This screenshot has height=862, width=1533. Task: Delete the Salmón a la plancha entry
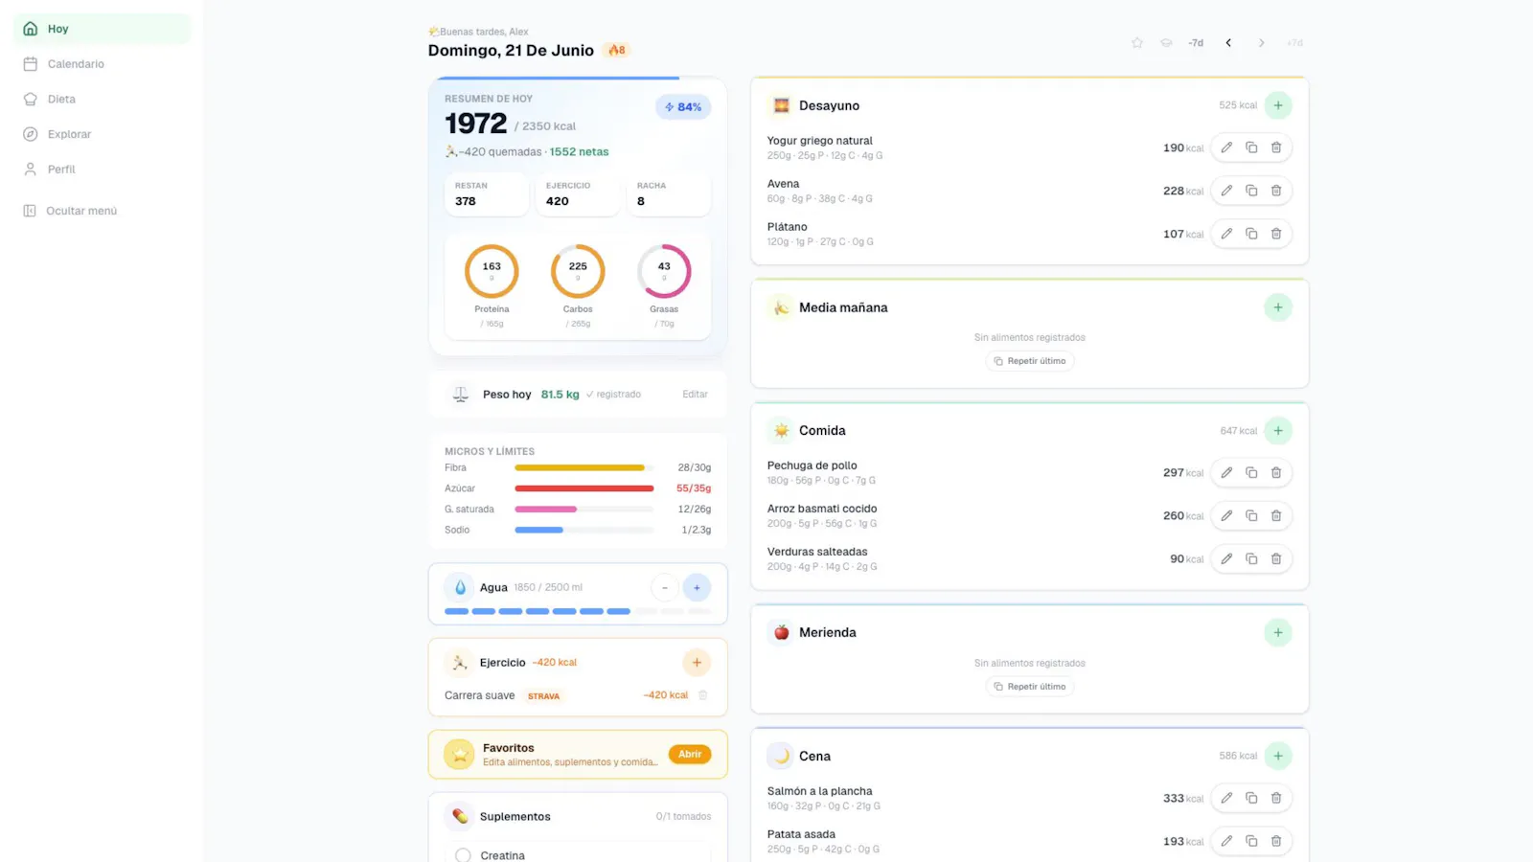click(x=1276, y=799)
